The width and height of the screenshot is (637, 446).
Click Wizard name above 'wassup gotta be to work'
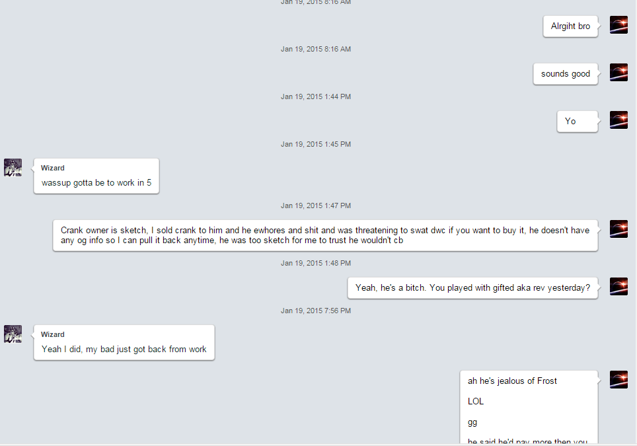(x=53, y=168)
